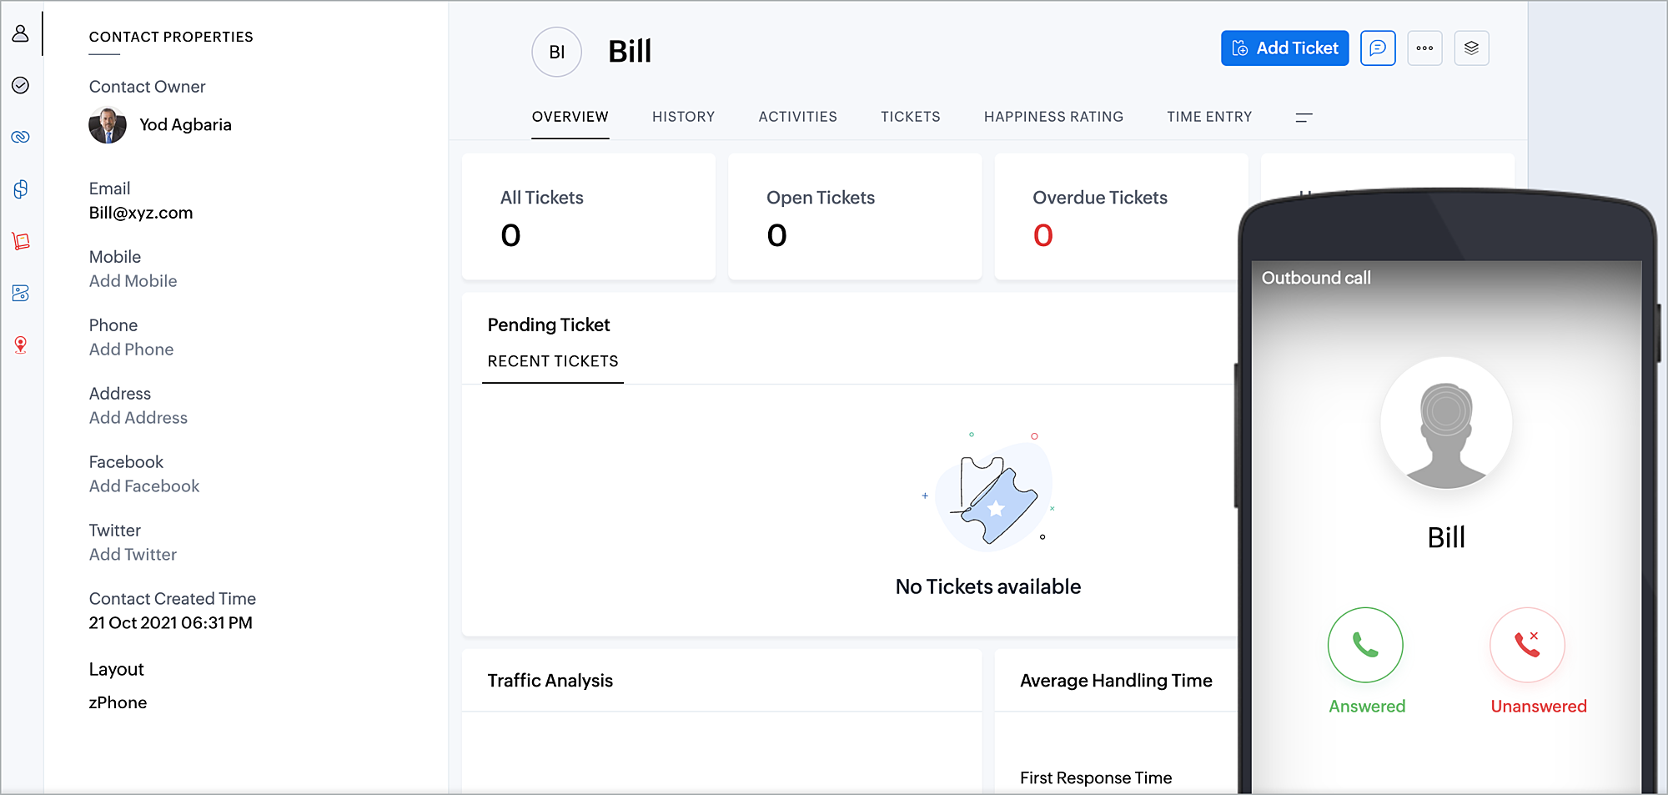Click the red location pin sidebar icon
This screenshot has width=1668, height=795.
click(21, 345)
